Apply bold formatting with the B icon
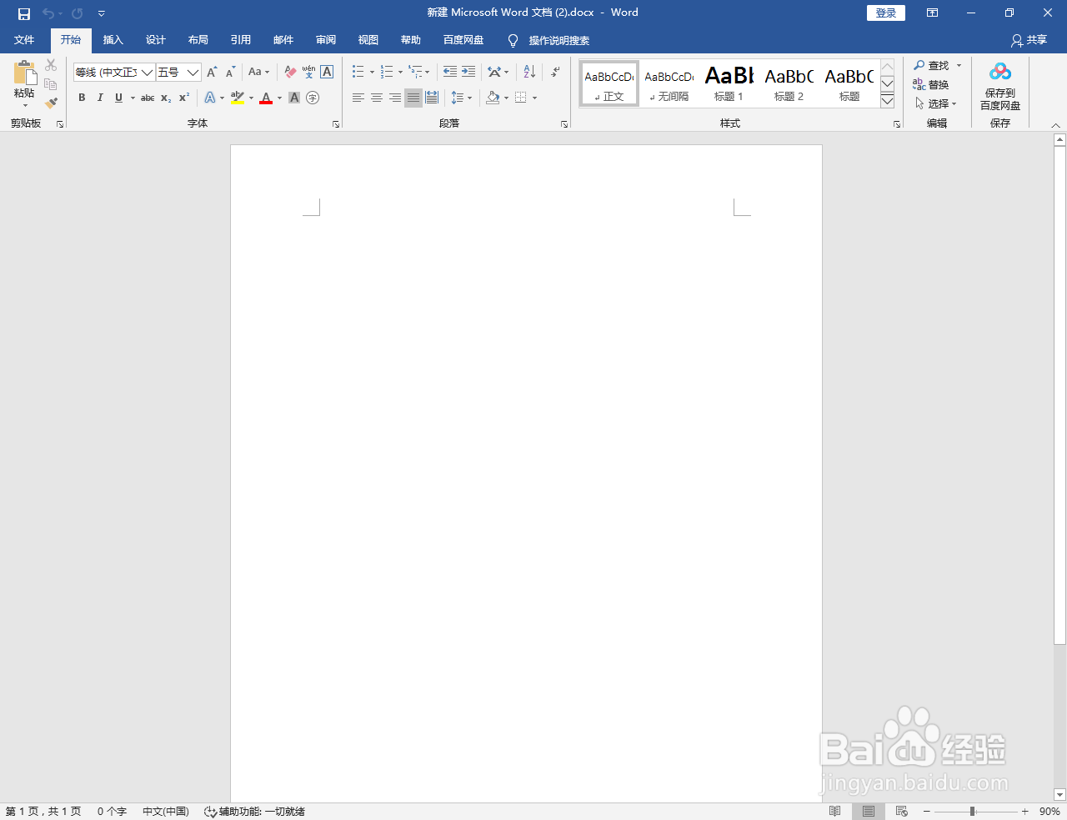The width and height of the screenshot is (1067, 820). pyautogui.click(x=81, y=98)
